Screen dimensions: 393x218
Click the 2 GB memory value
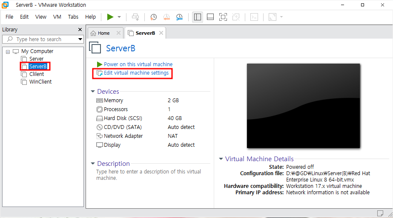[x=173, y=101]
